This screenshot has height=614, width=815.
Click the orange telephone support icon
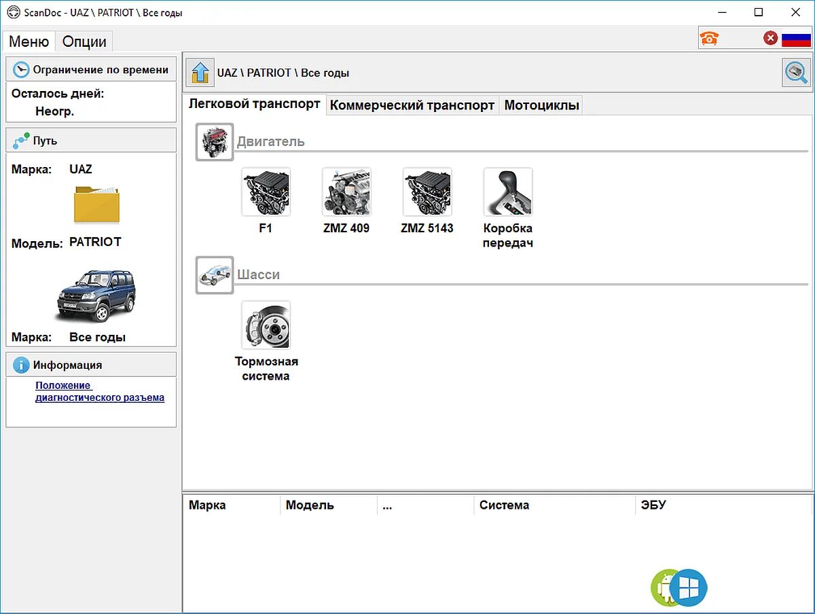(709, 38)
